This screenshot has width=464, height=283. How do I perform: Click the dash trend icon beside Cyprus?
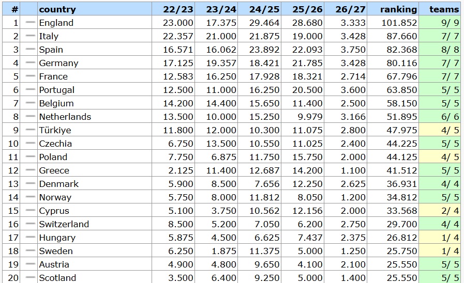pyautogui.click(x=30, y=211)
